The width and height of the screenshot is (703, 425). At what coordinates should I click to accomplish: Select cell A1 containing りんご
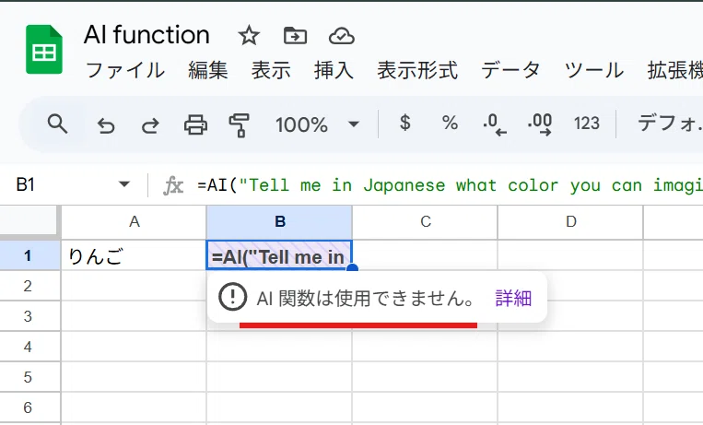click(x=134, y=255)
